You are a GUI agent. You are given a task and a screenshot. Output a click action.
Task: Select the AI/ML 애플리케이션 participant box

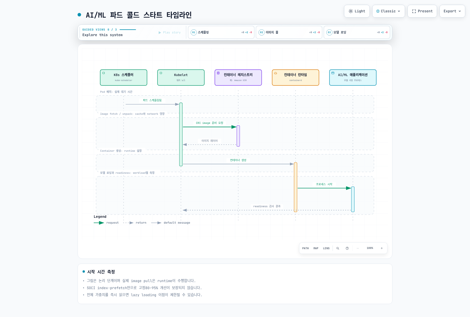(353, 77)
